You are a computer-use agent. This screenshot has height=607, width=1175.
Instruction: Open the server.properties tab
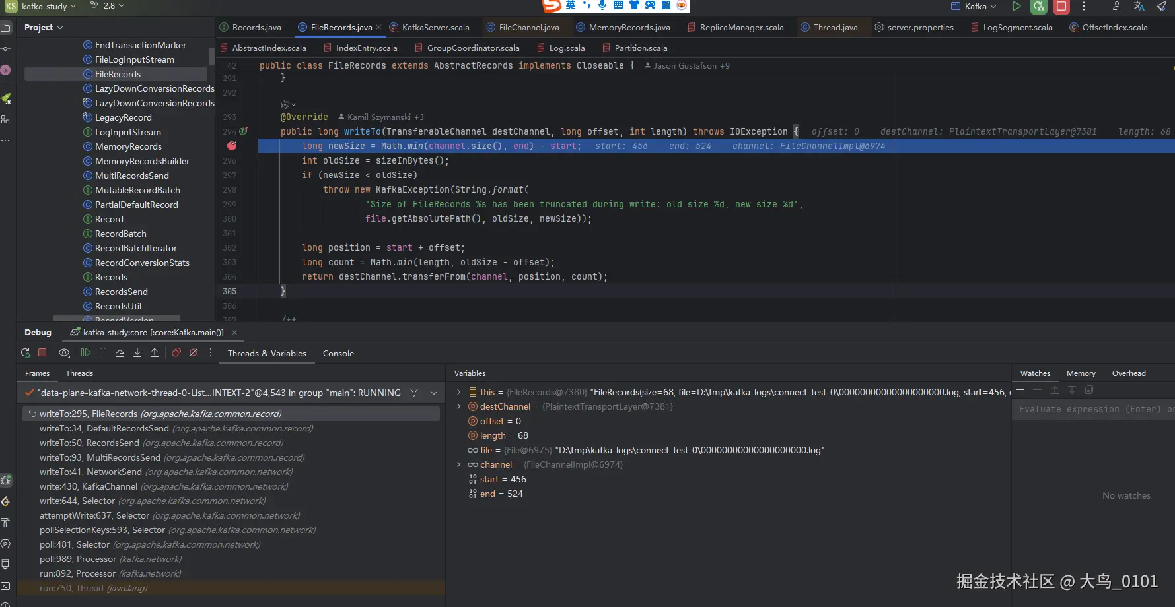(914, 28)
